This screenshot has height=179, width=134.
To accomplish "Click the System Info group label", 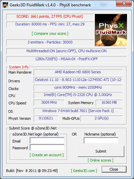I will 19,67.
